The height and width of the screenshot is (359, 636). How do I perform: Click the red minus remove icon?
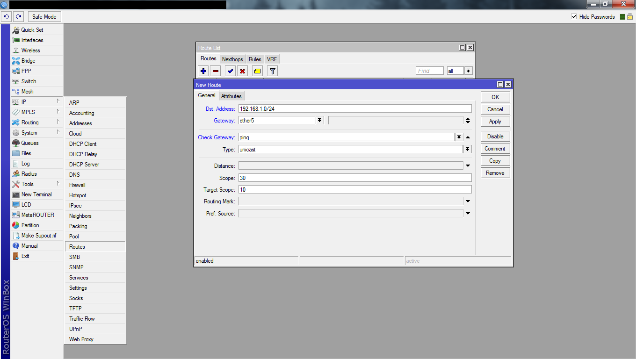click(216, 71)
